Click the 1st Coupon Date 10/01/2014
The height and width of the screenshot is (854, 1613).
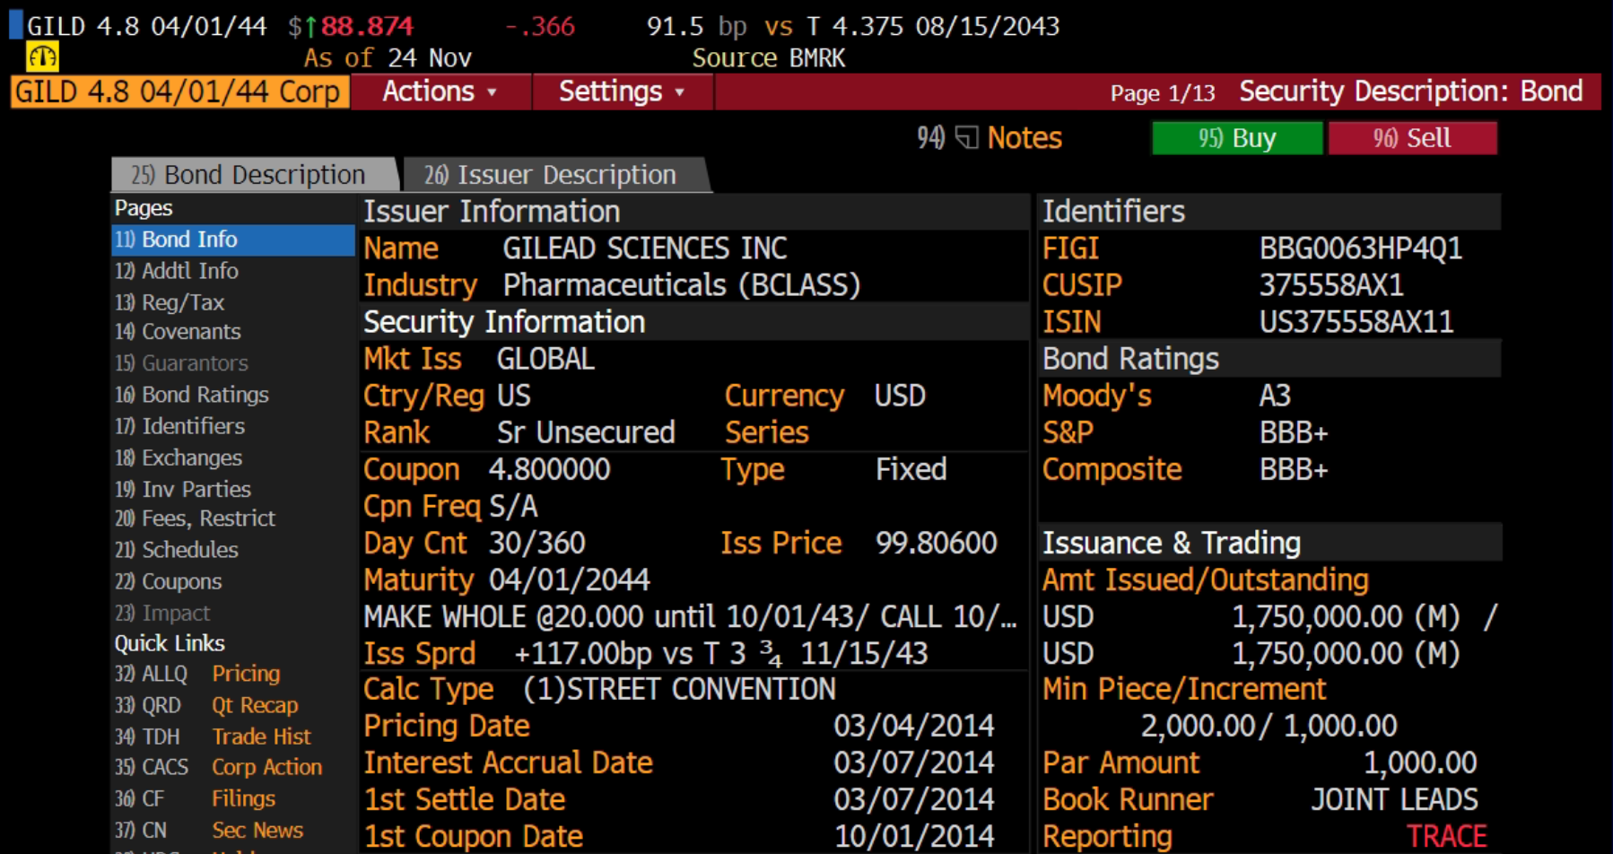click(x=913, y=836)
